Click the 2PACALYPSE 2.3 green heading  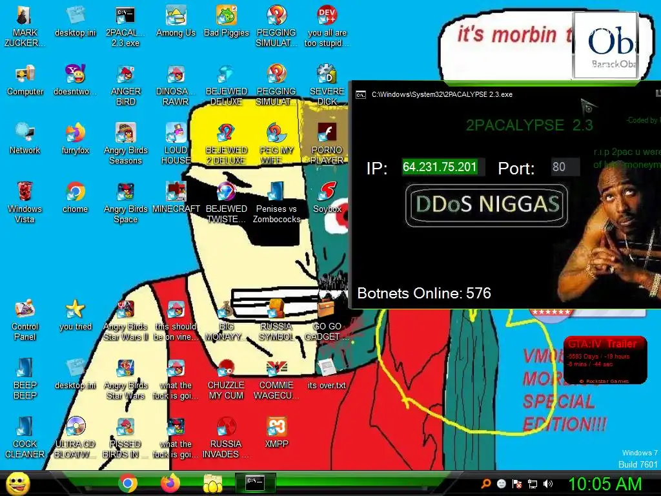(x=529, y=125)
